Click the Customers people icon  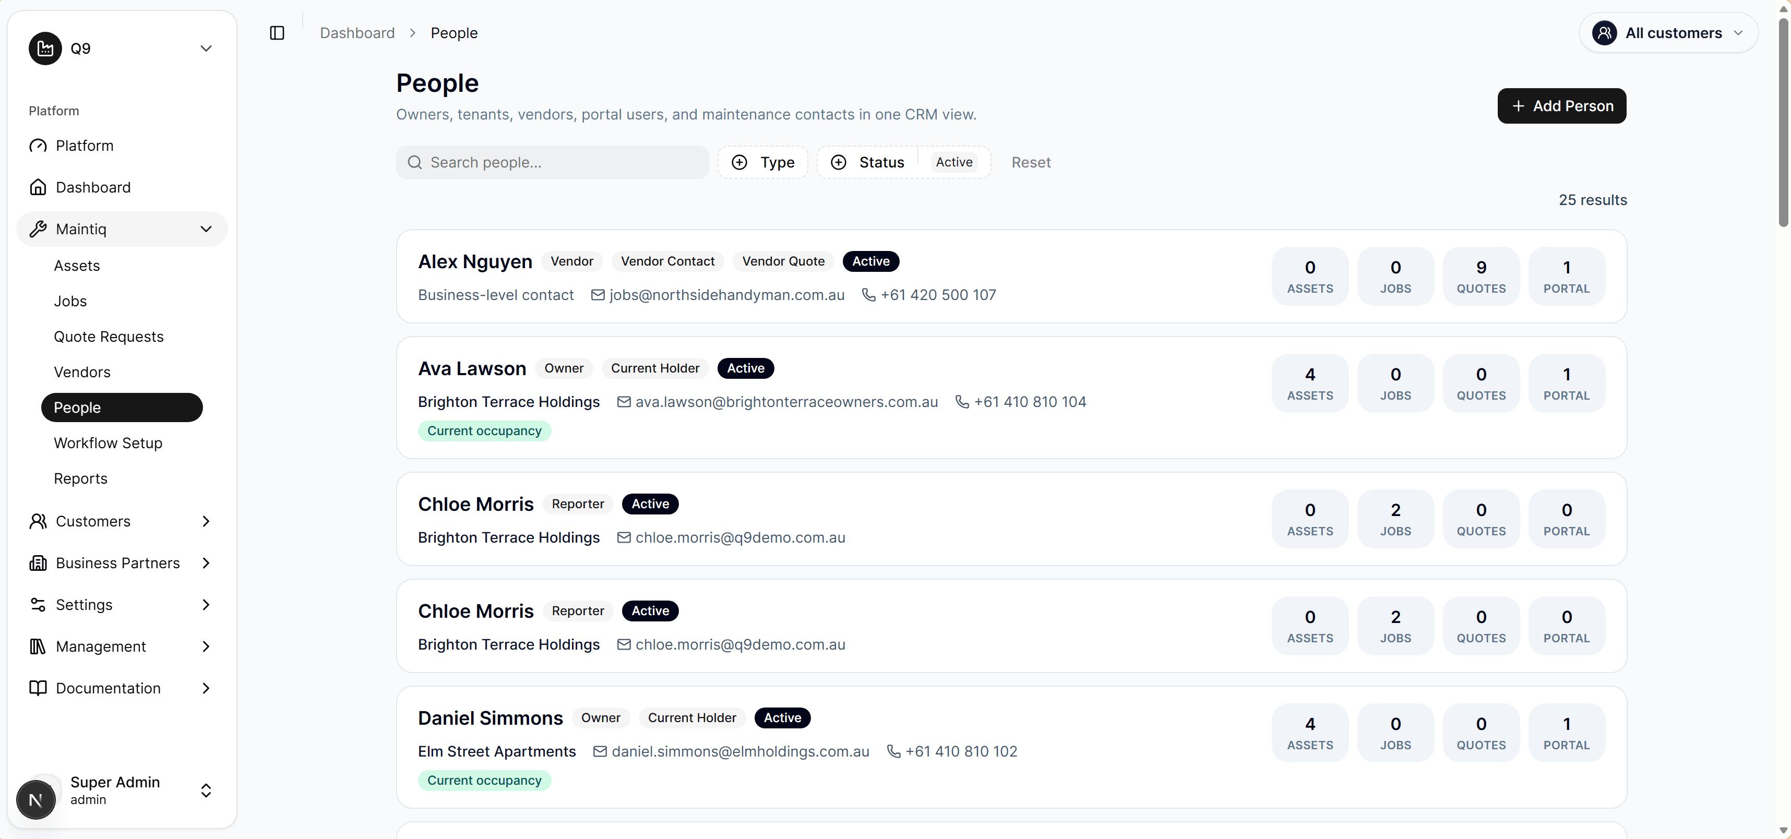click(x=38, y=521)
